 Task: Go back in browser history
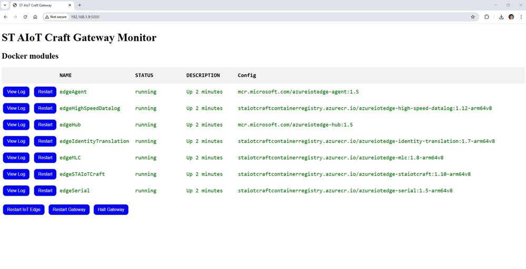5,17
